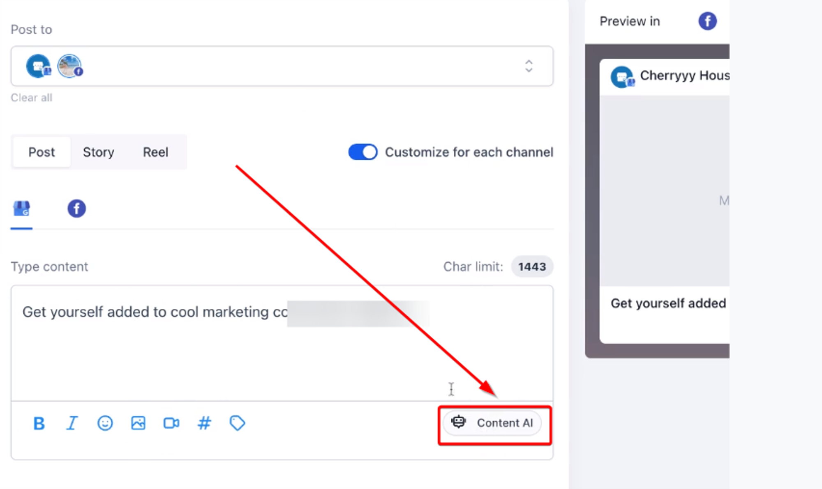This screenshot has width=822, height=489.
Task: Select the Google Business Profile channel tab
Action: [21, 209]
